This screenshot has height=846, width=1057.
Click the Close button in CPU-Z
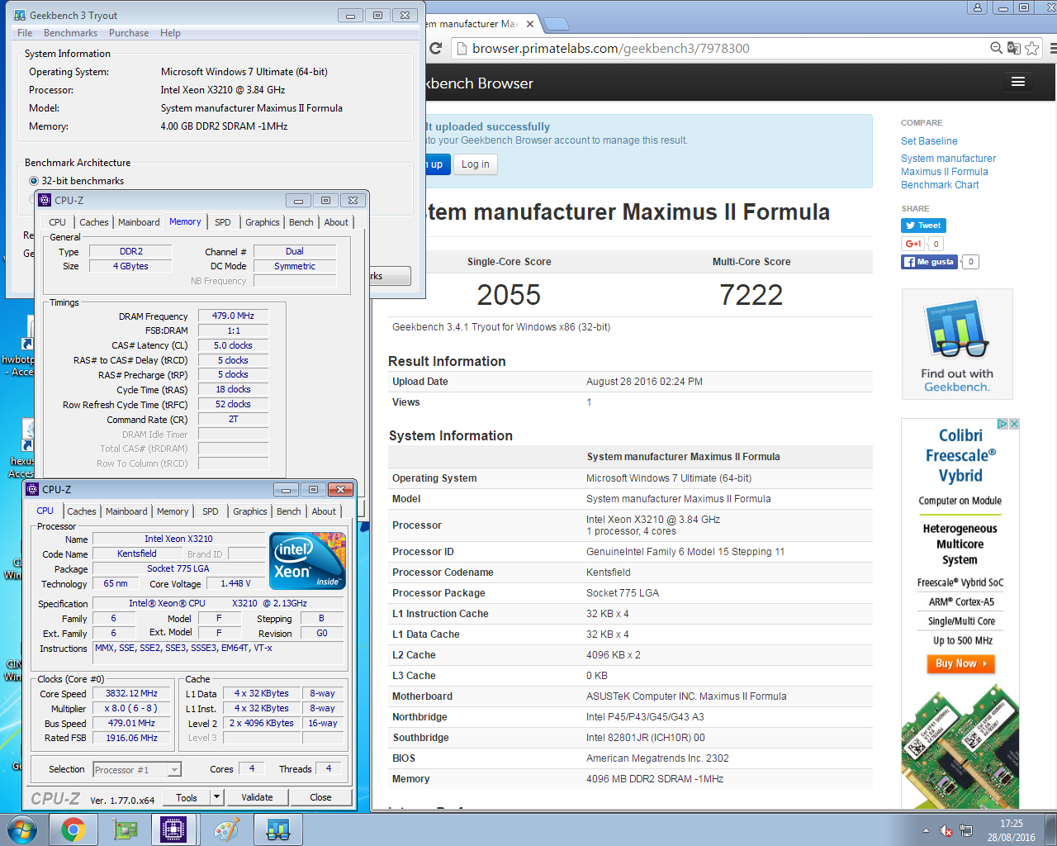(320, 797)
